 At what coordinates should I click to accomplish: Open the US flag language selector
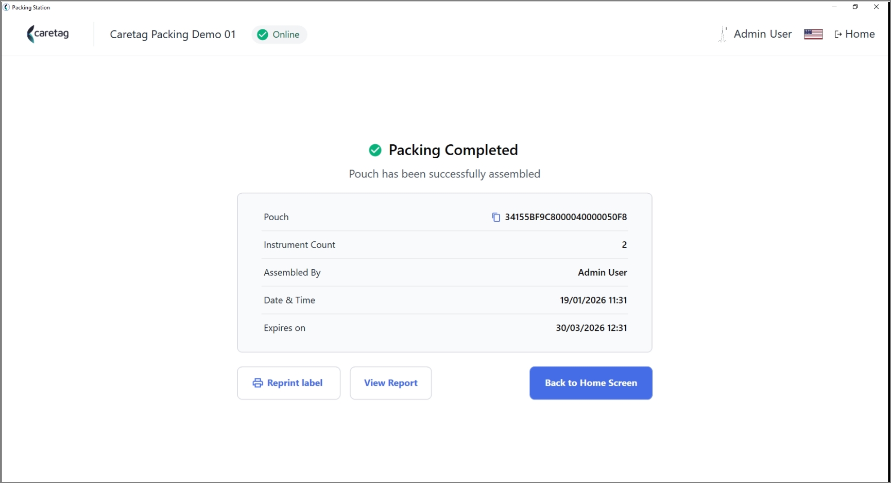813,34
